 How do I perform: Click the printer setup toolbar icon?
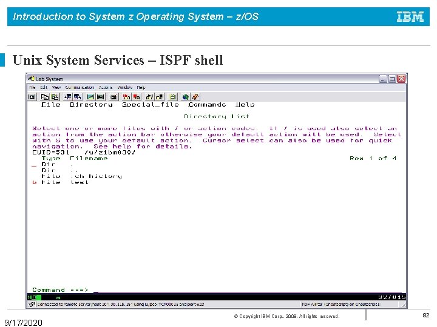tap(113, 97)
